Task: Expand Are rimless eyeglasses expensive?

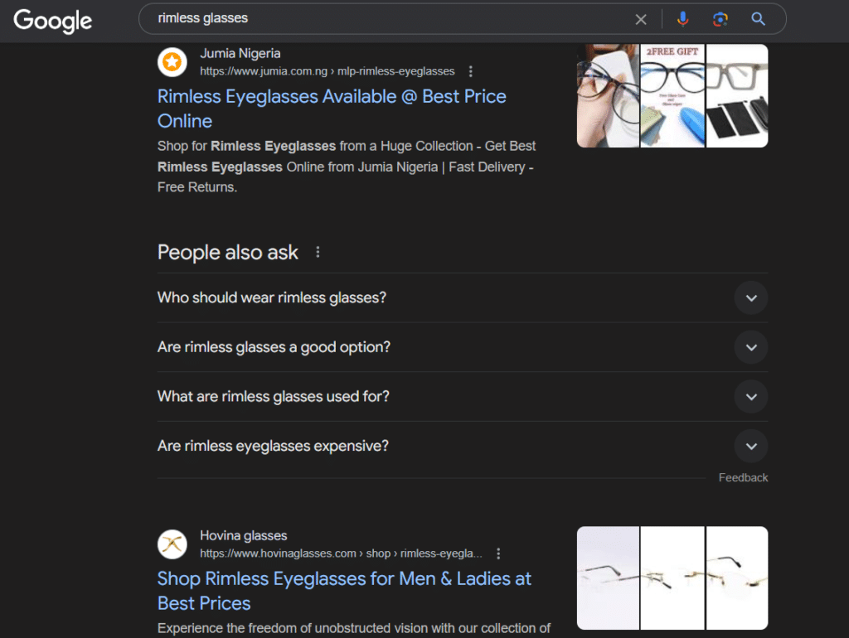Action: click(463, 446)
